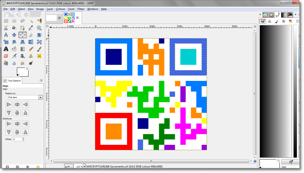Pick the Select by Colour tool
The height and width of the screenshot is (173, 304).
39,21
